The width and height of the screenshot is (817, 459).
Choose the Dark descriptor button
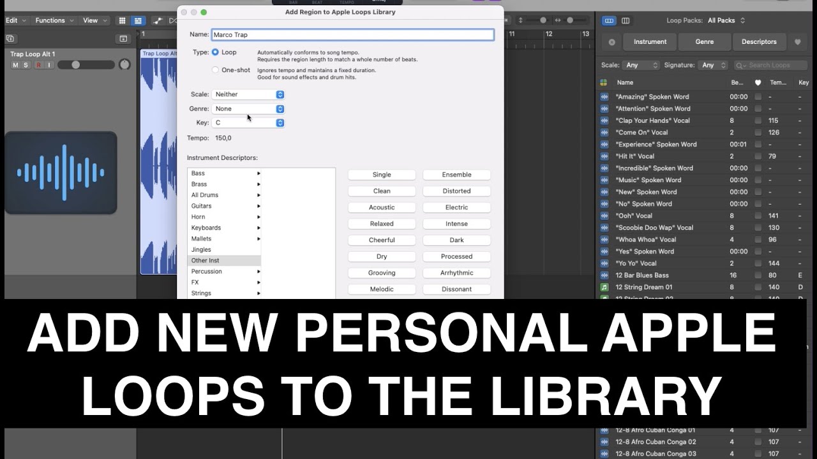click(x=456, y=240)
